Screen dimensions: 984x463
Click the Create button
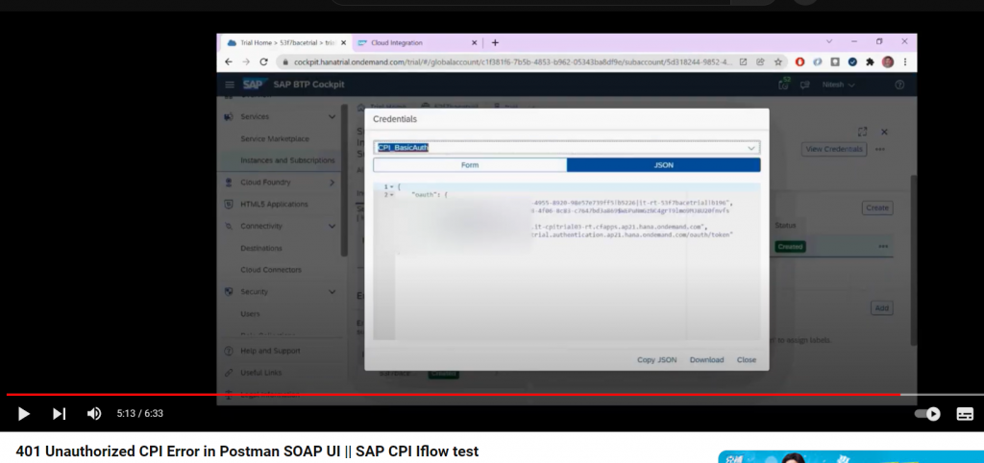pyautogui.click(x=876, y=207)
